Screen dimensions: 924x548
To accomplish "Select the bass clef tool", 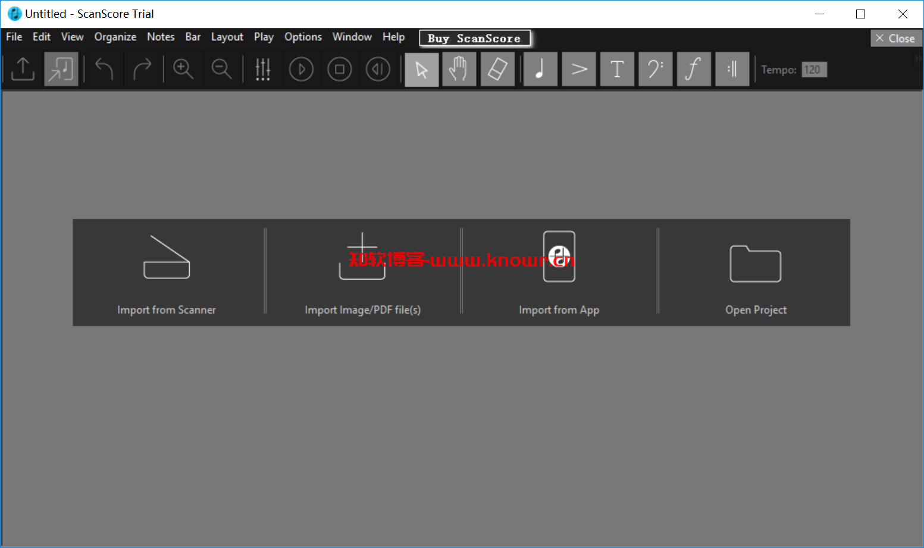I will 656,70.
